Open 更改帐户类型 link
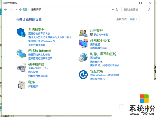156x117 pixels. coord(101,35)
